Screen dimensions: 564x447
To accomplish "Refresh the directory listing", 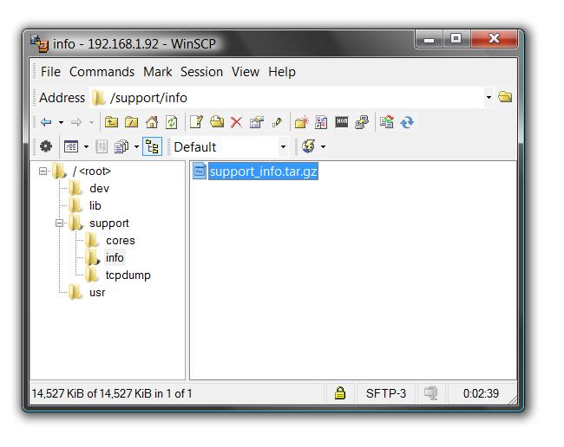I will [172, 122].
